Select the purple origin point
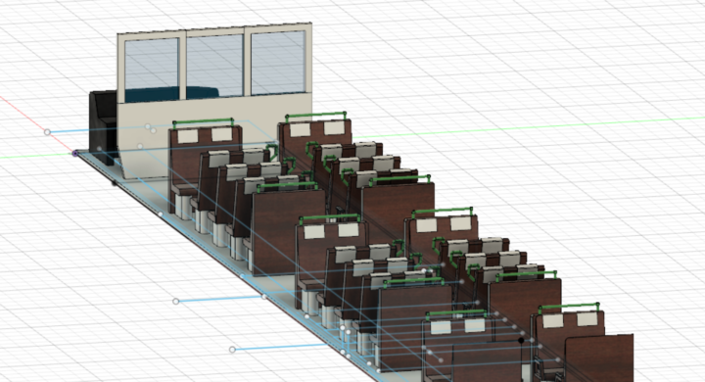The image size is (705, 382). [75, 154]
